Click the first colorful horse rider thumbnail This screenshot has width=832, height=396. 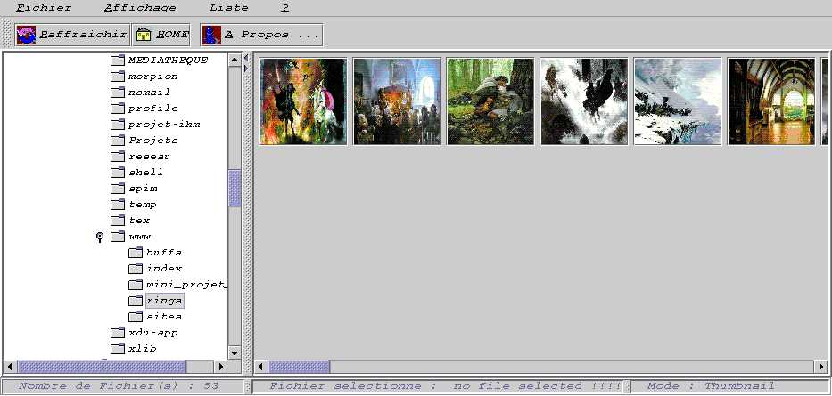(303, 101)
